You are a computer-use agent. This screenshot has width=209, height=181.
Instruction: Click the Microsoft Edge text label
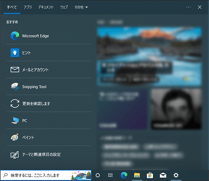[36, 36]
